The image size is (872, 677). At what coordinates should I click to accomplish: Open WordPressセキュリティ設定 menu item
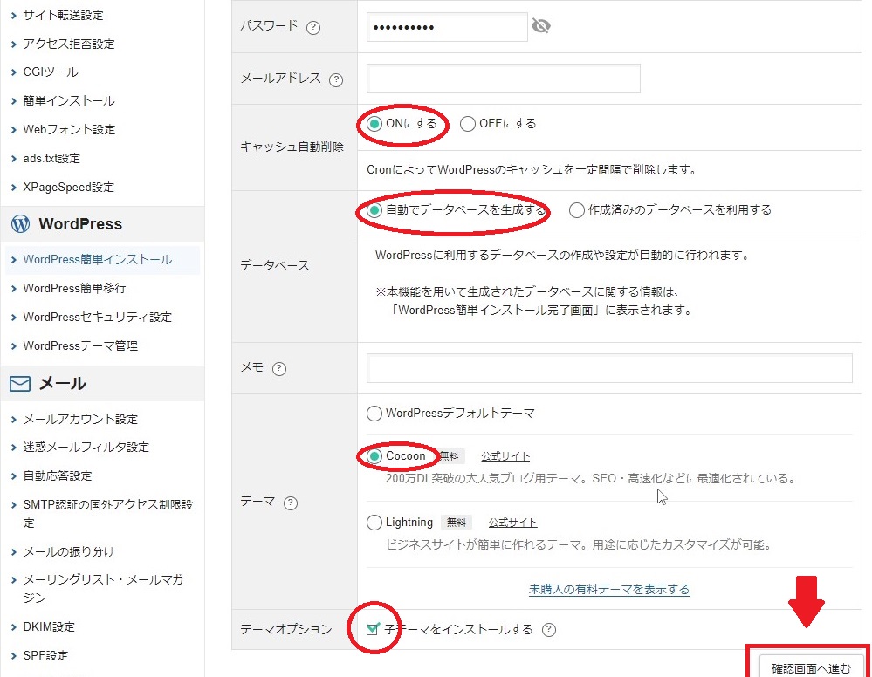click(x=97, y=317)
